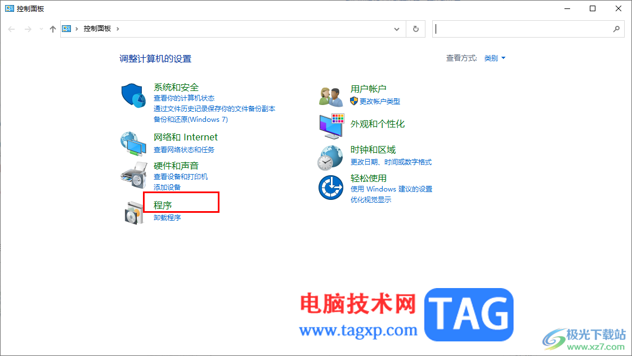The width and height of the screenshot is (632, 356).
Task: Open the 用户帐户 category
Action: pos(369,89)
